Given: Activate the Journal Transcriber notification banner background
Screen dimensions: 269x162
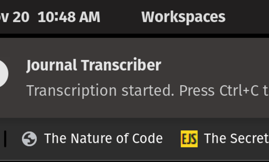Looking at the screenshot, I should (x=134, y=78).
